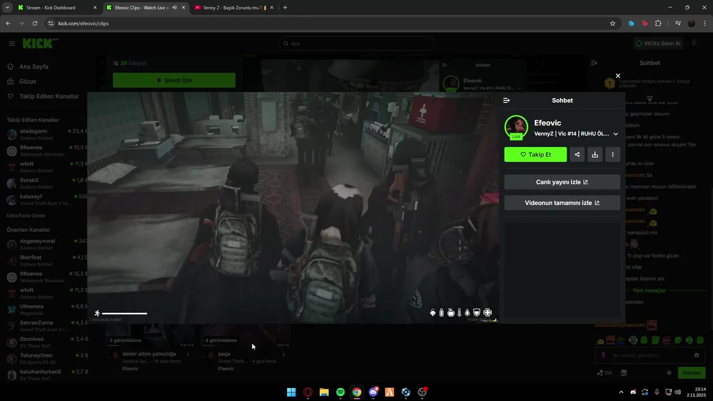Open volume control in system tray
Image resolution: width=713 pixels, height=401 pixels.
pyautogui.click(x=677, y=392)
